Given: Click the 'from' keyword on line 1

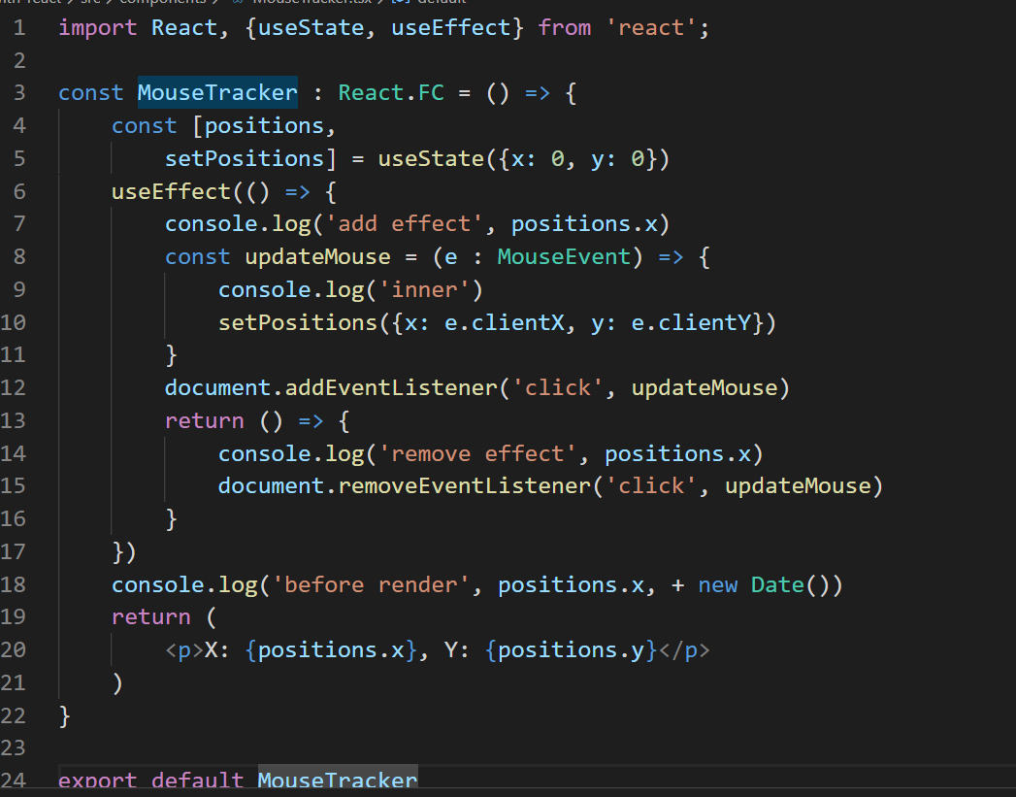Looking at the screenshot, I should point(565,28).
